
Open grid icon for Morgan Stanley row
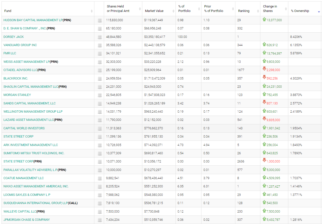point(100,95)
